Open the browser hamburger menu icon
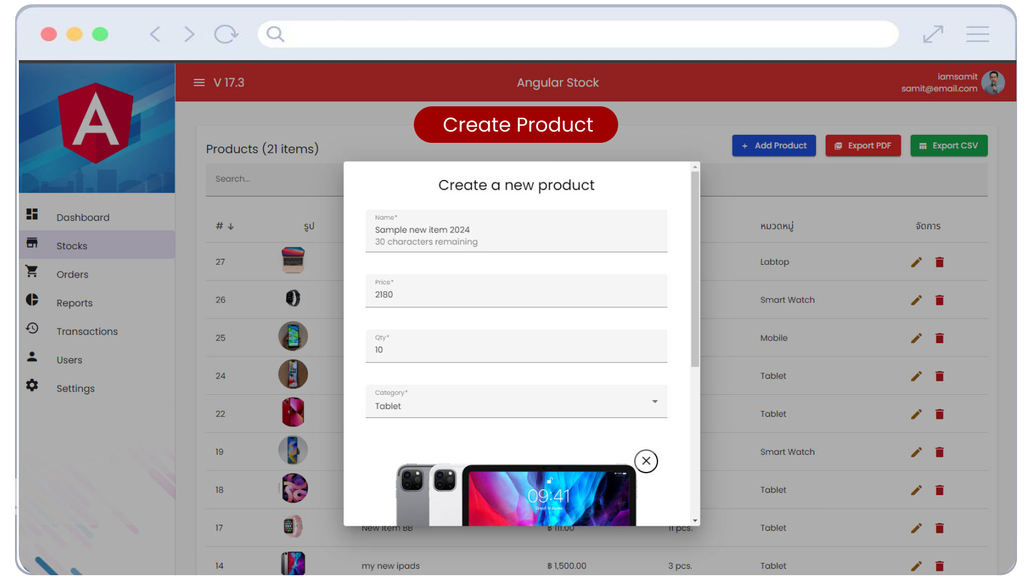 pyautogui.click(x=978, y=34)
